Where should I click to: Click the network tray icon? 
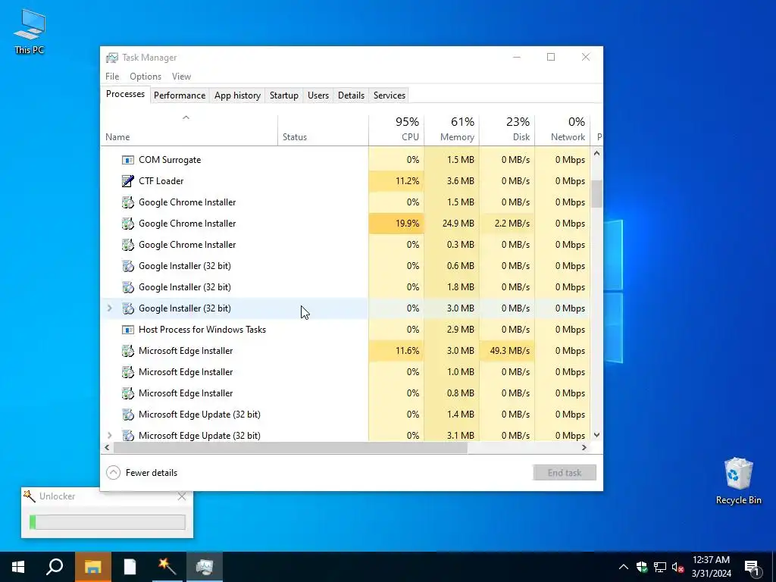[660, 567]
